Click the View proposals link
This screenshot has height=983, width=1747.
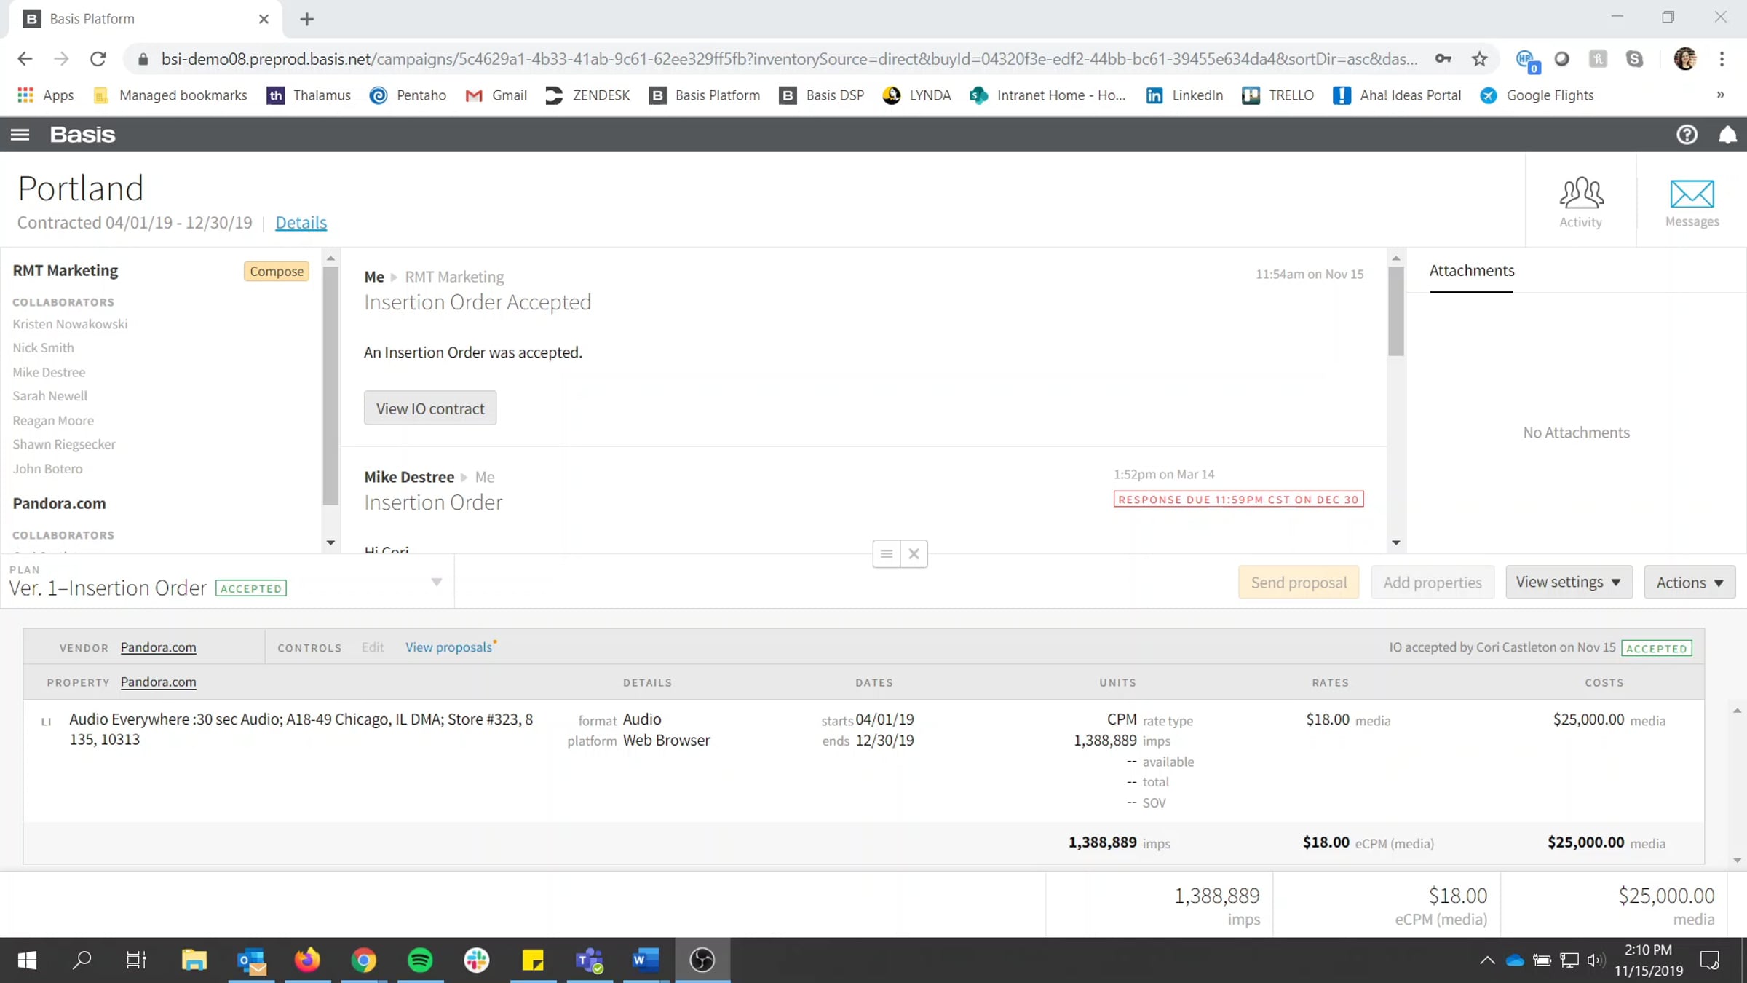pos(448,647)
